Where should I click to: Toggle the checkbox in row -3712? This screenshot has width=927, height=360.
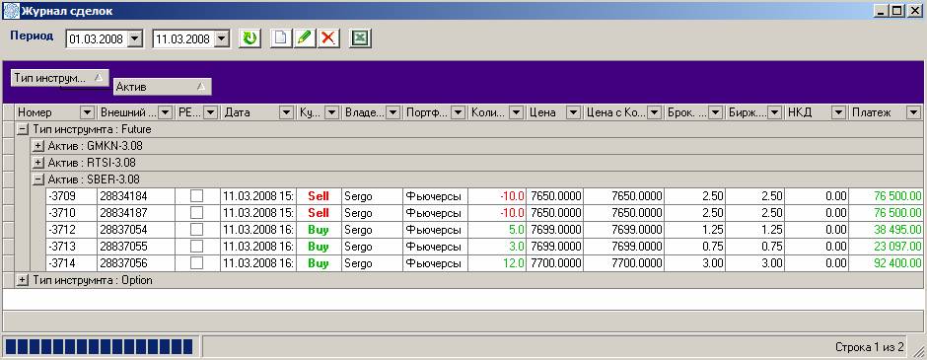pos(197,230)
